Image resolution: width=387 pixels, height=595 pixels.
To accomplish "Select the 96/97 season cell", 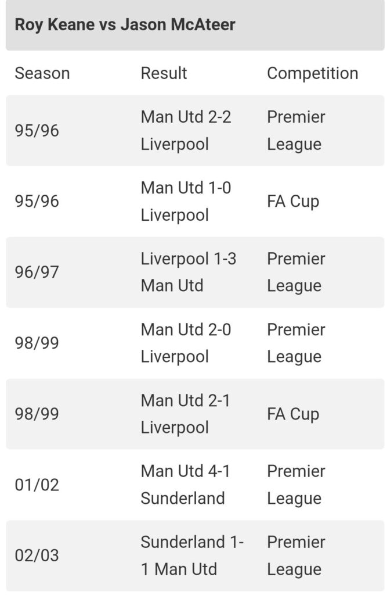I will 37,272.
